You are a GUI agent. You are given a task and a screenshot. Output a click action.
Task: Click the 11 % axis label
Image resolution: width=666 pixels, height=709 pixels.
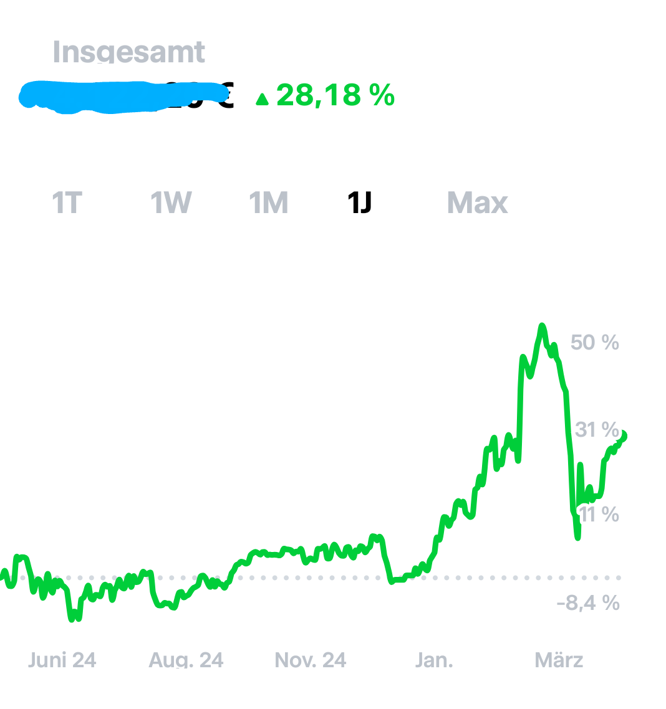point(599,514)
